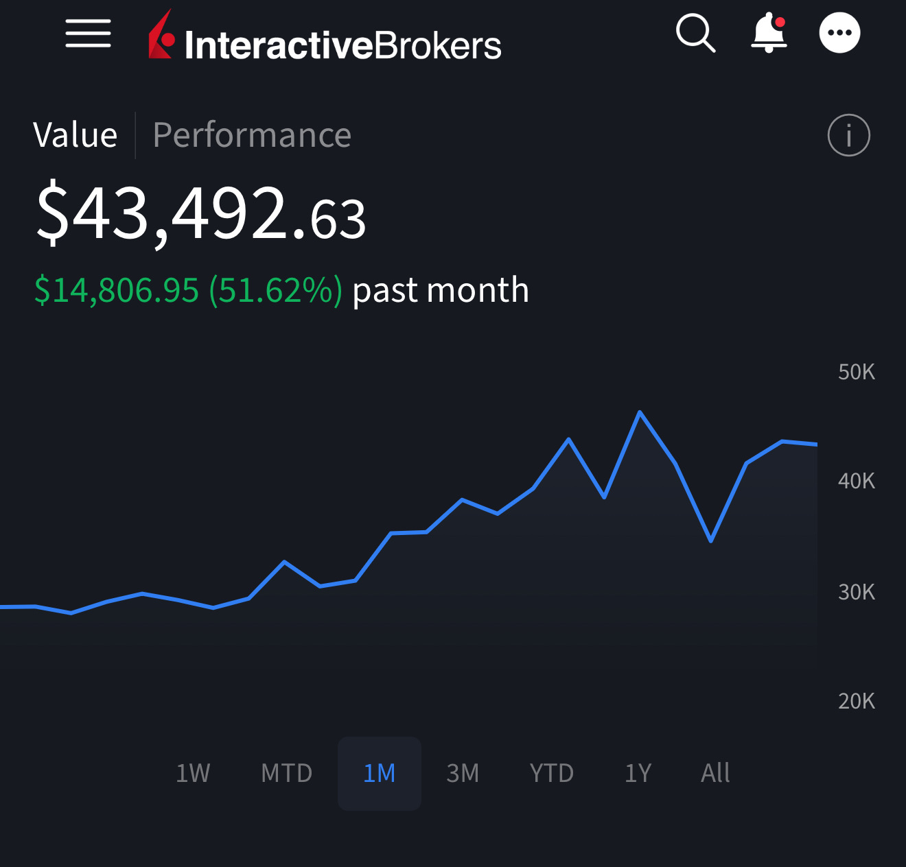Image resolution: width=906 pixels, height=867 pixels.
Task: Select the MTD time range
Action: 286,773
